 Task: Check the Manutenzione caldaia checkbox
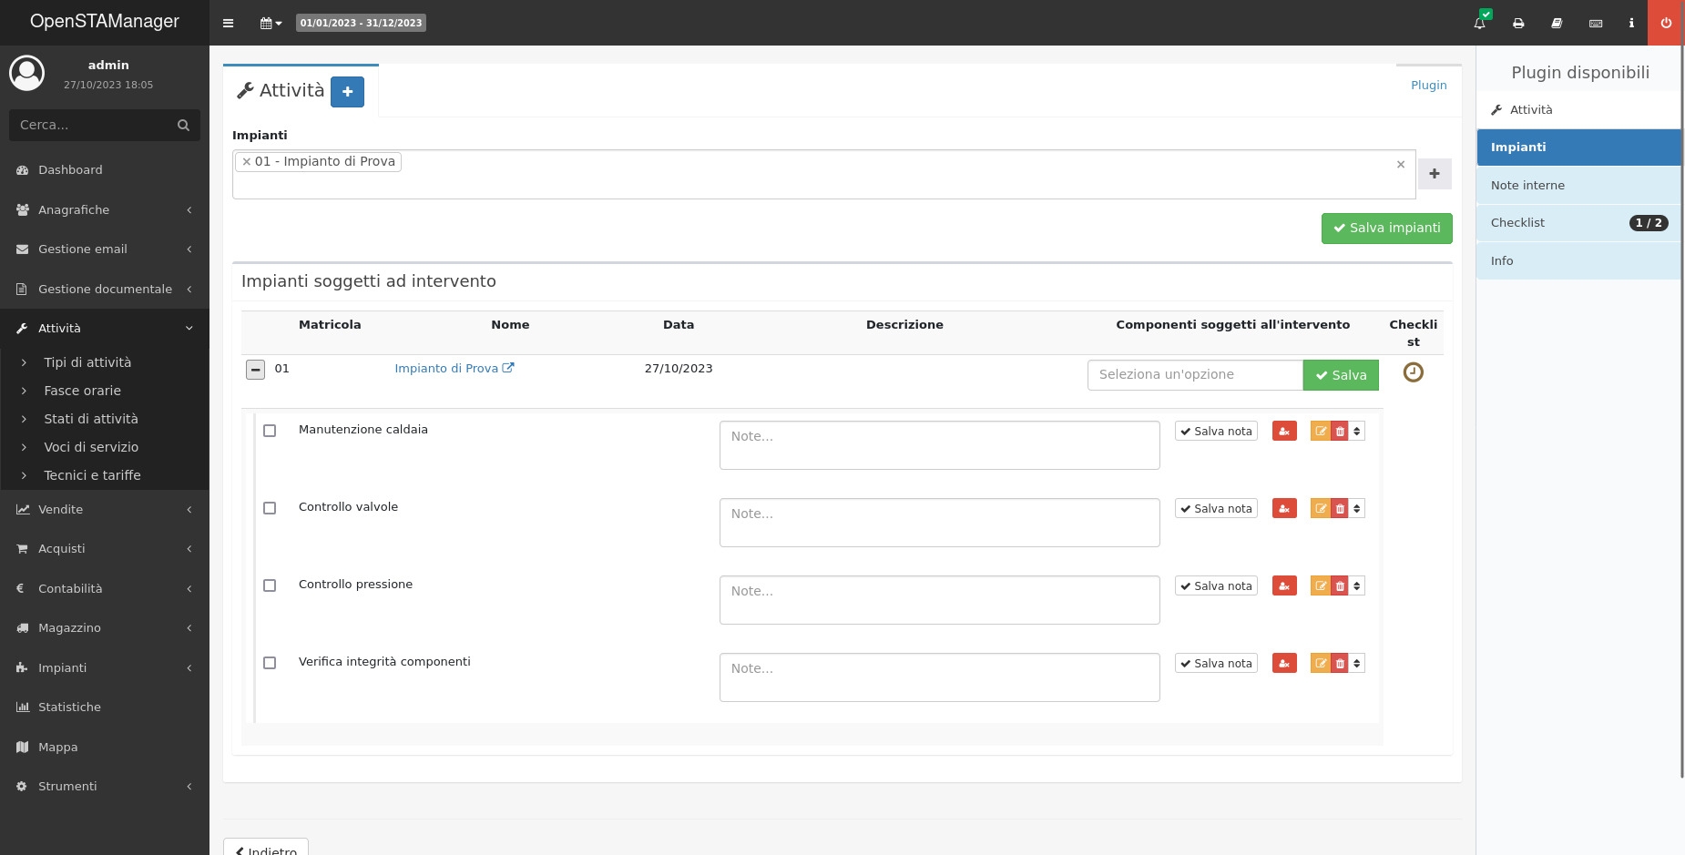270,431
